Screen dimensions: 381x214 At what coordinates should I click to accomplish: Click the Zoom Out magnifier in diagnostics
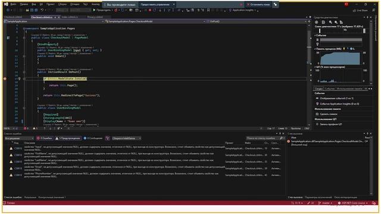[336, 23]
